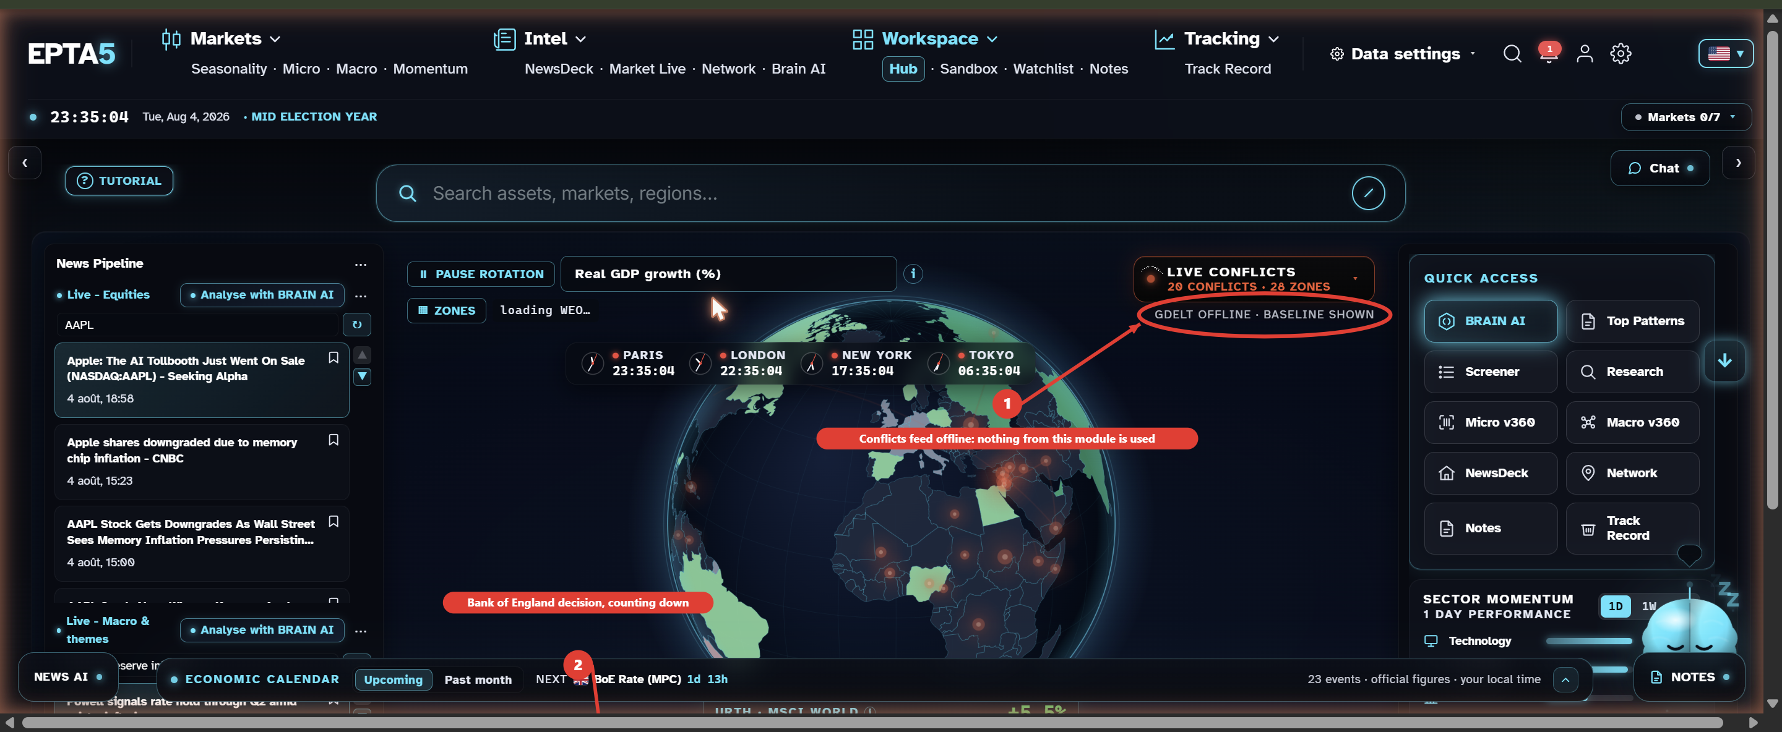1782x732 pixels.
Task: Click the horizontal scrollbar at bottom
Action: pos(872,723)
